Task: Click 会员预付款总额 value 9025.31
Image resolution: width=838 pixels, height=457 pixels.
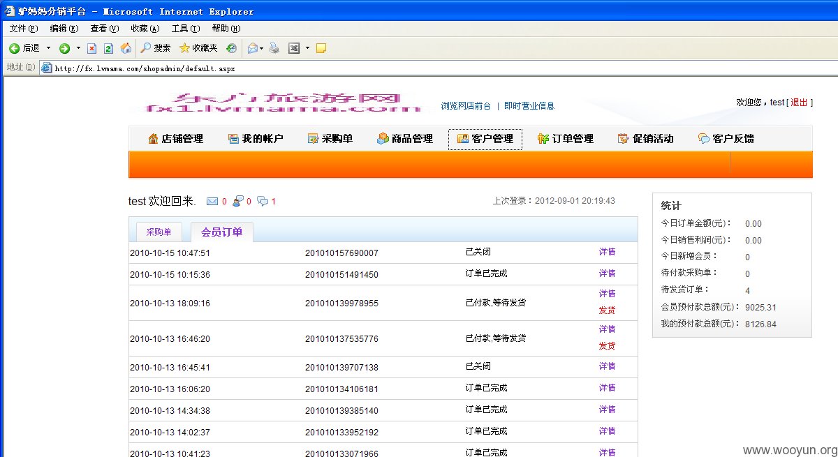Action: click(760, 308)
